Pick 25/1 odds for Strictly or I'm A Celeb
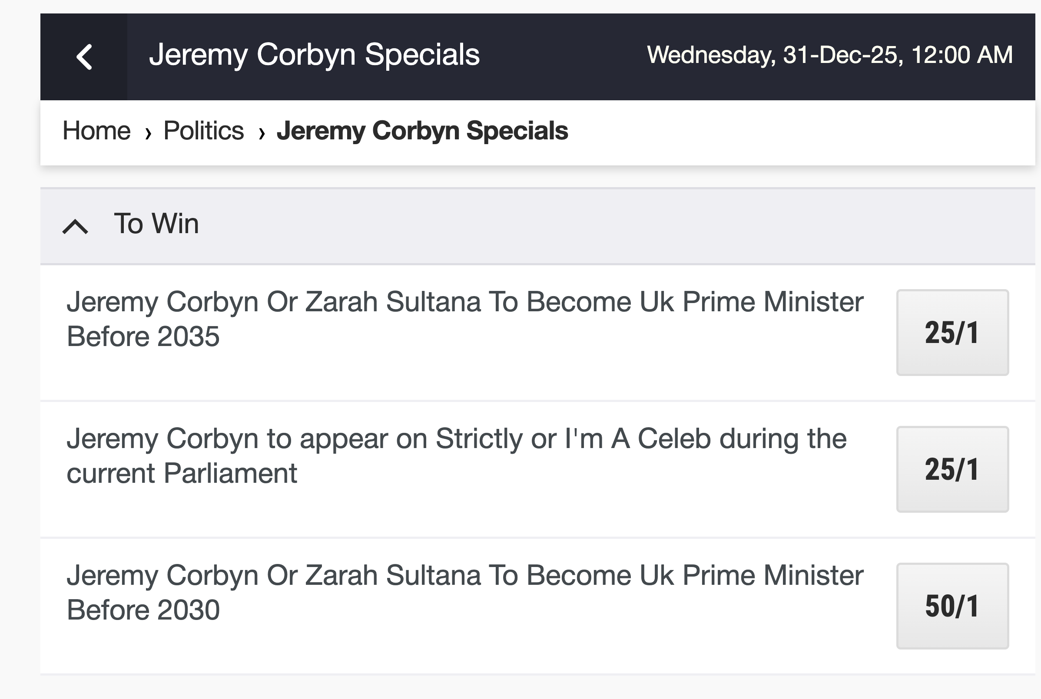Viewport: 1041px width, 699px height. pos(952,469)
